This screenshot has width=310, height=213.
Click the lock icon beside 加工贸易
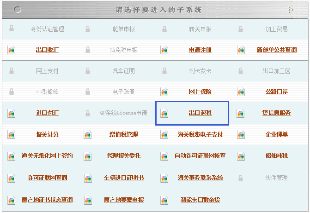(x=241, y=29)
